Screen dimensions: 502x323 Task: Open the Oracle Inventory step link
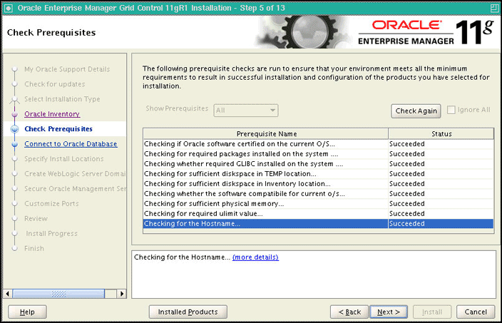52,114
